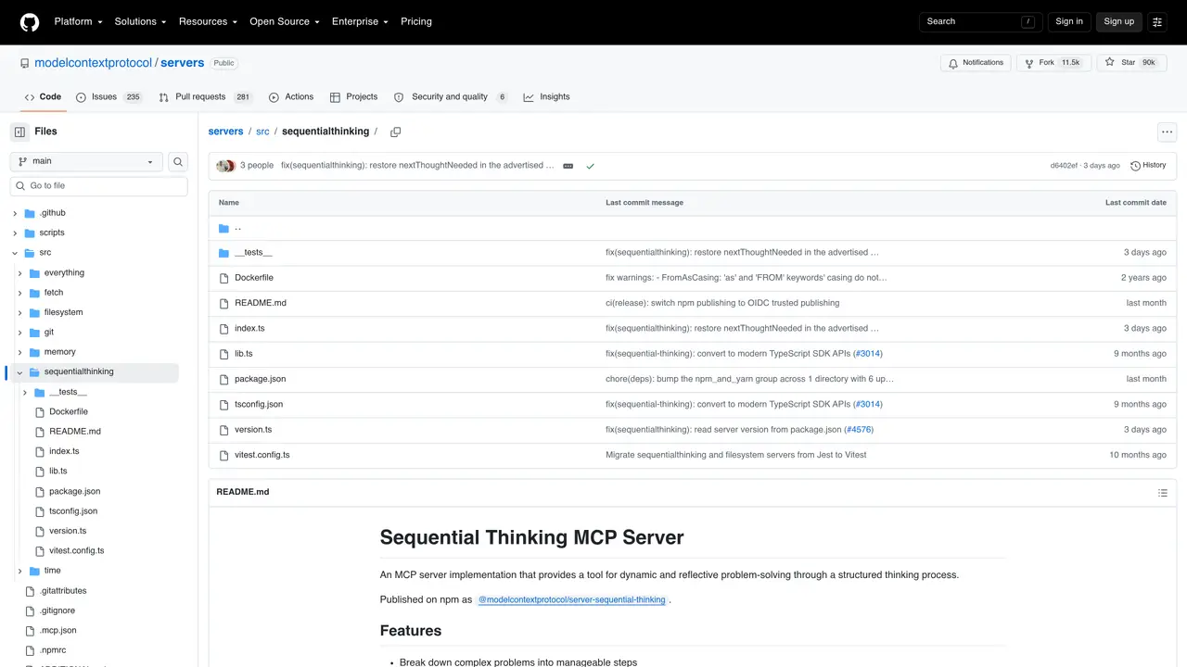Switch to the Pull requests tab

point(205,96)
